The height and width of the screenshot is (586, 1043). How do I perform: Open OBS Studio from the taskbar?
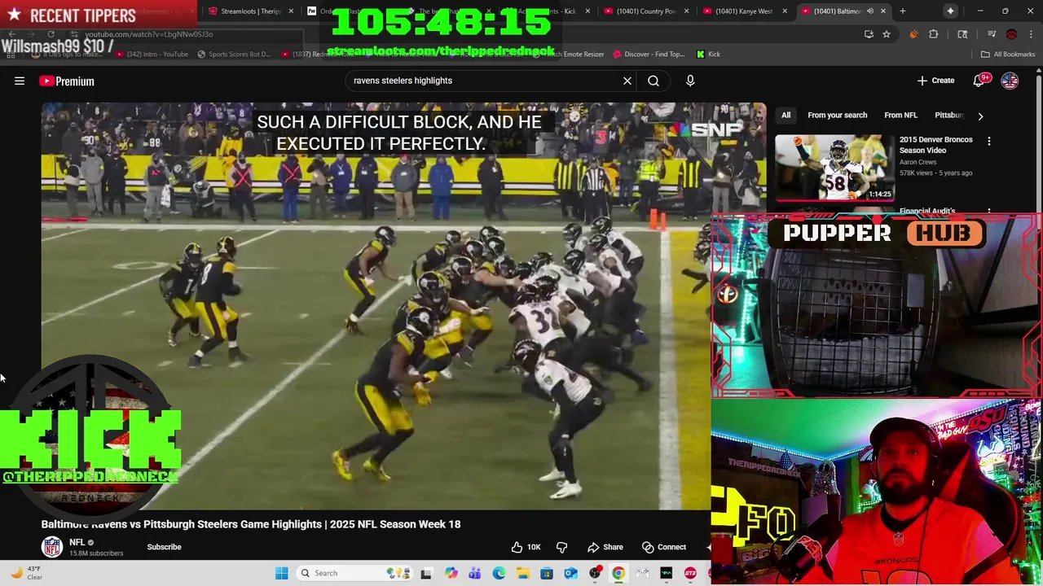click(x=595, y=573)
